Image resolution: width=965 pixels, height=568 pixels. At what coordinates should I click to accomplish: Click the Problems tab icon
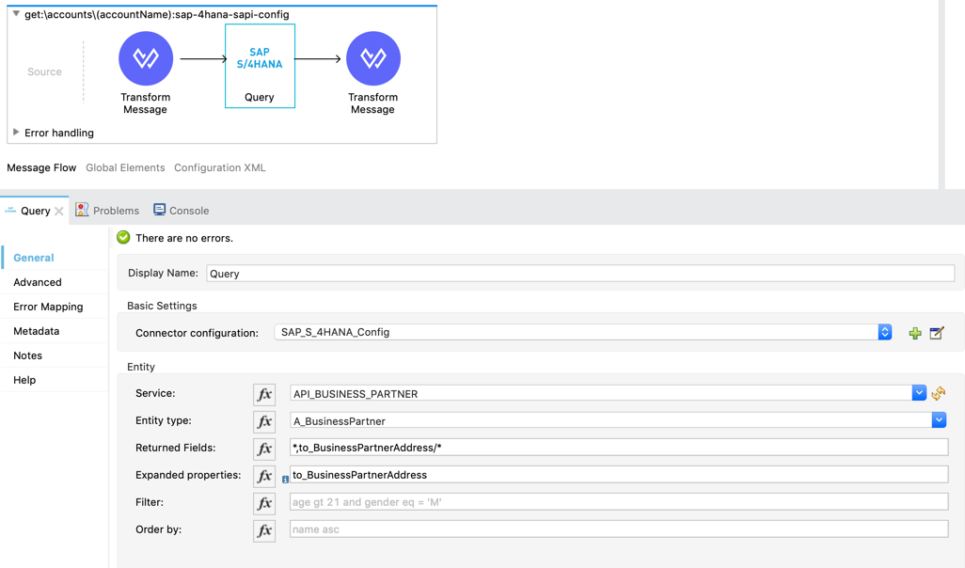point(82,210)
